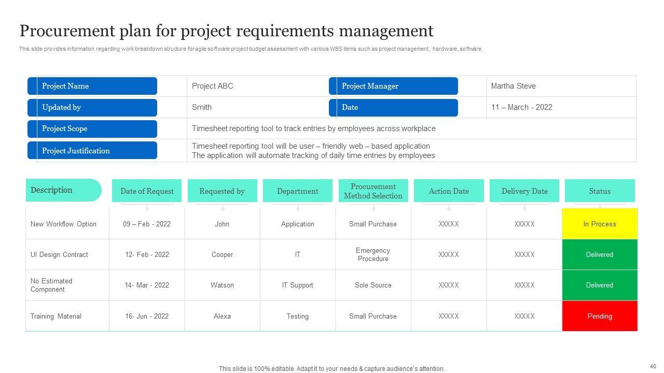
Task: Select the "No Estimated Component" description cell
Action: (x=67, y=285)
